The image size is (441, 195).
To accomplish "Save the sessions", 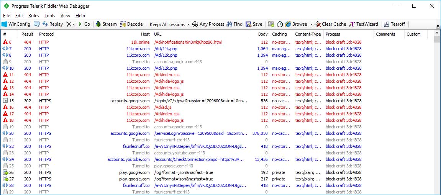I will click(254, 24).
